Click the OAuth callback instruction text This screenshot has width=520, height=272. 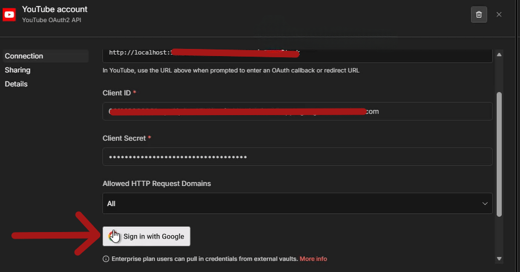pos(231,70)
